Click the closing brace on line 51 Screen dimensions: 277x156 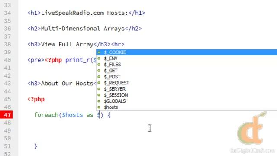click(x=36, y=146)
